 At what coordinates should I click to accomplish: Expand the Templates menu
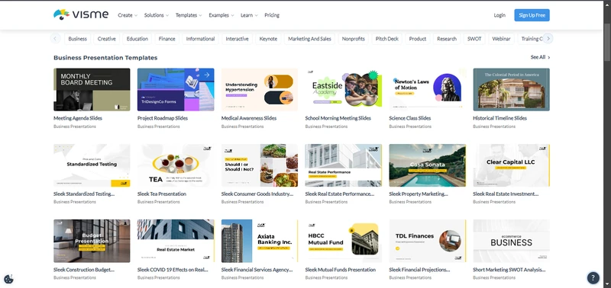point(189,15)
